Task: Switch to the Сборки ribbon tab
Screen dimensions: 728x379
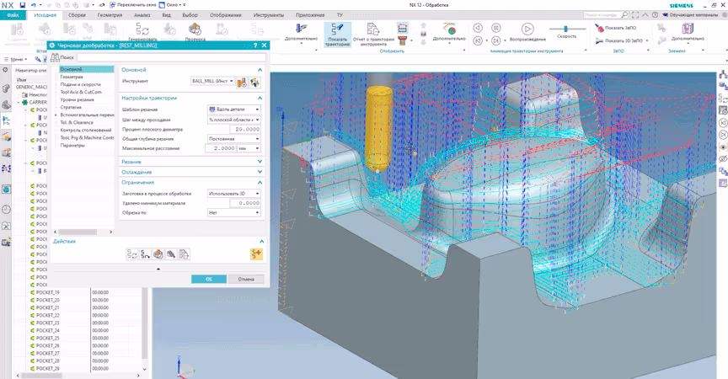Action: pos(77,15)
